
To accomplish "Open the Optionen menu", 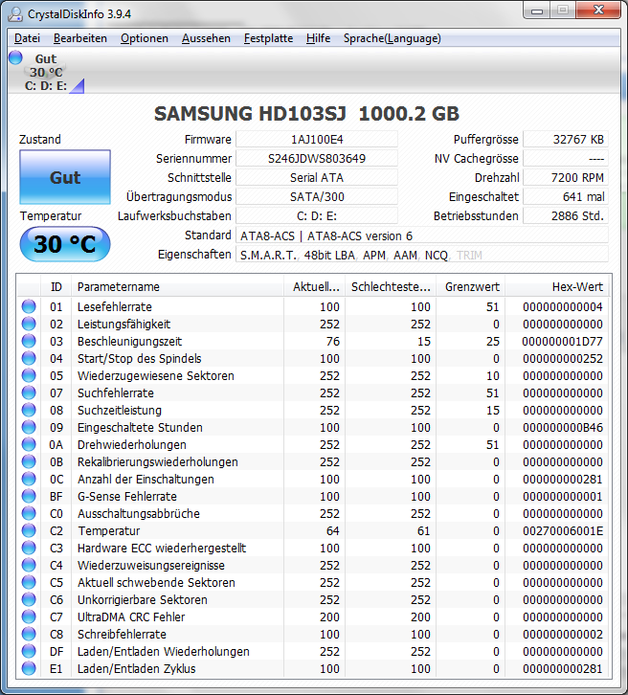I will click(x=145, y=38).
